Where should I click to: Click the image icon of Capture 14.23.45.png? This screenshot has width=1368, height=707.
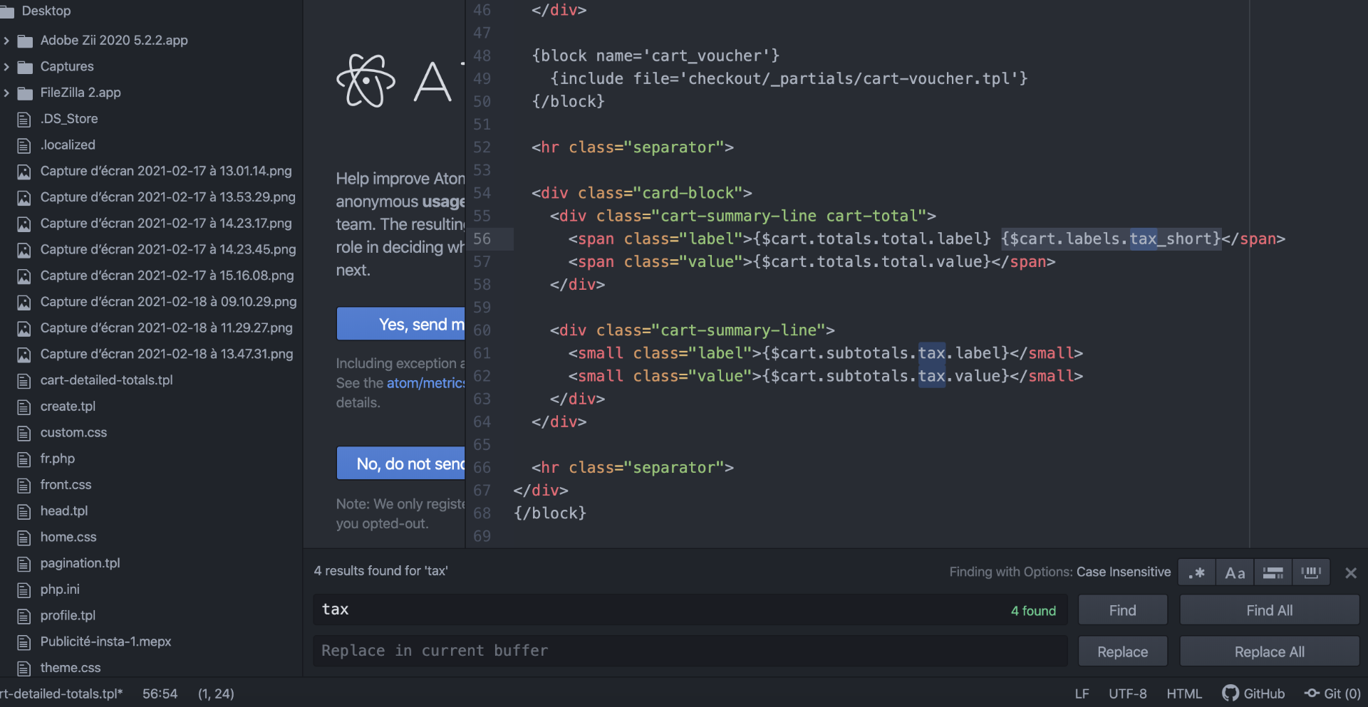24,250
